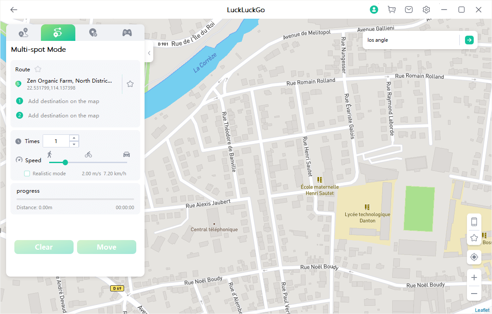Choose cycling speed icon
The image size is (492, 314).
click(x=88, y=154)
